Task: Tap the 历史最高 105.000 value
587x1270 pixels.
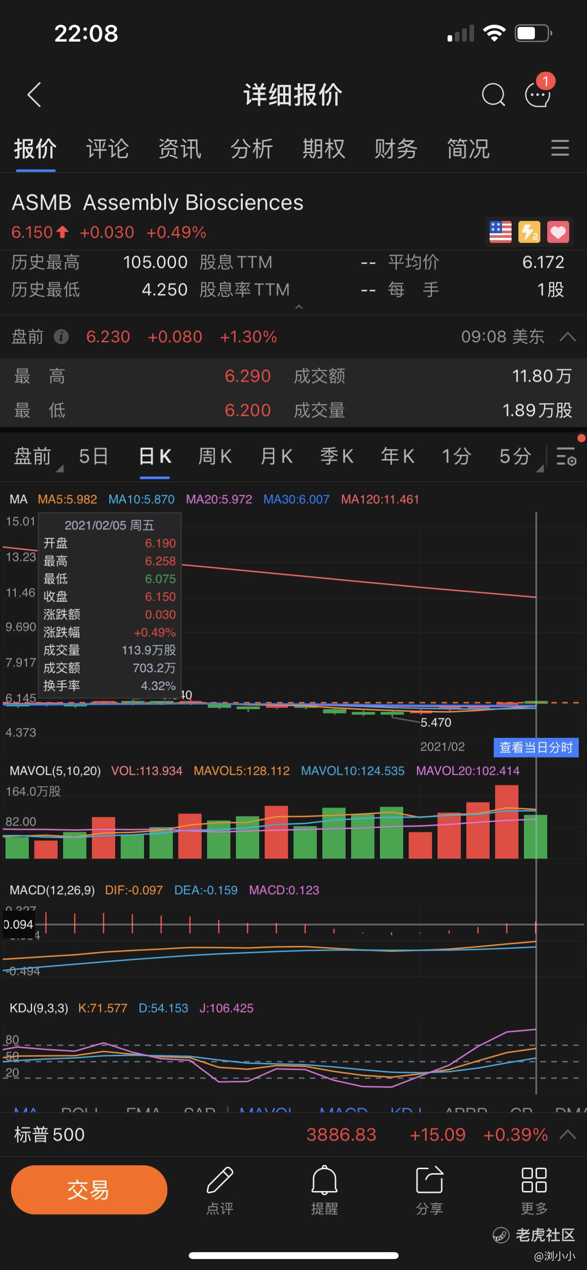Action: pos(155,262)
